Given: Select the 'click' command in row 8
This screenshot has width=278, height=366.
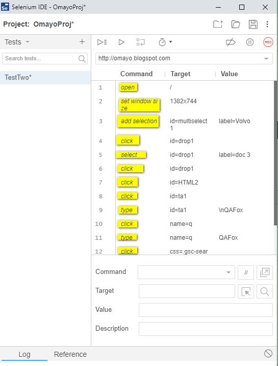Looking at the screenshot, I should (x=127, y=196).
